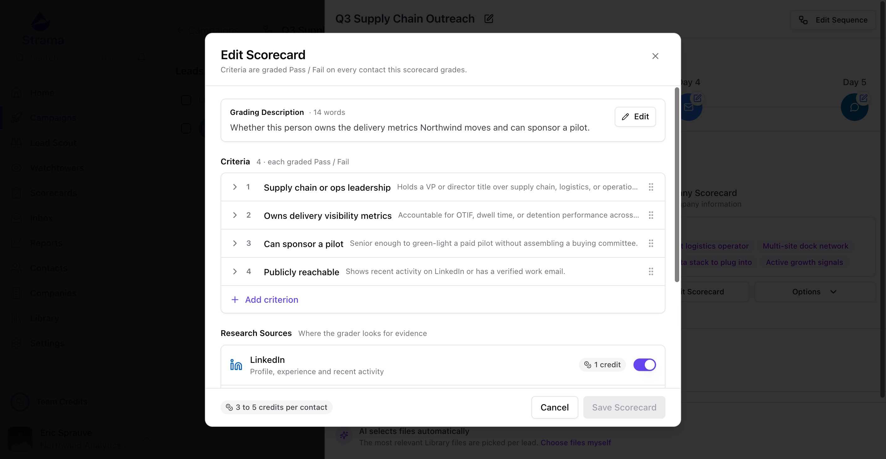Tick the first checkbox in the Leads list
886x459 pixels.
click(x=186, y=100)
